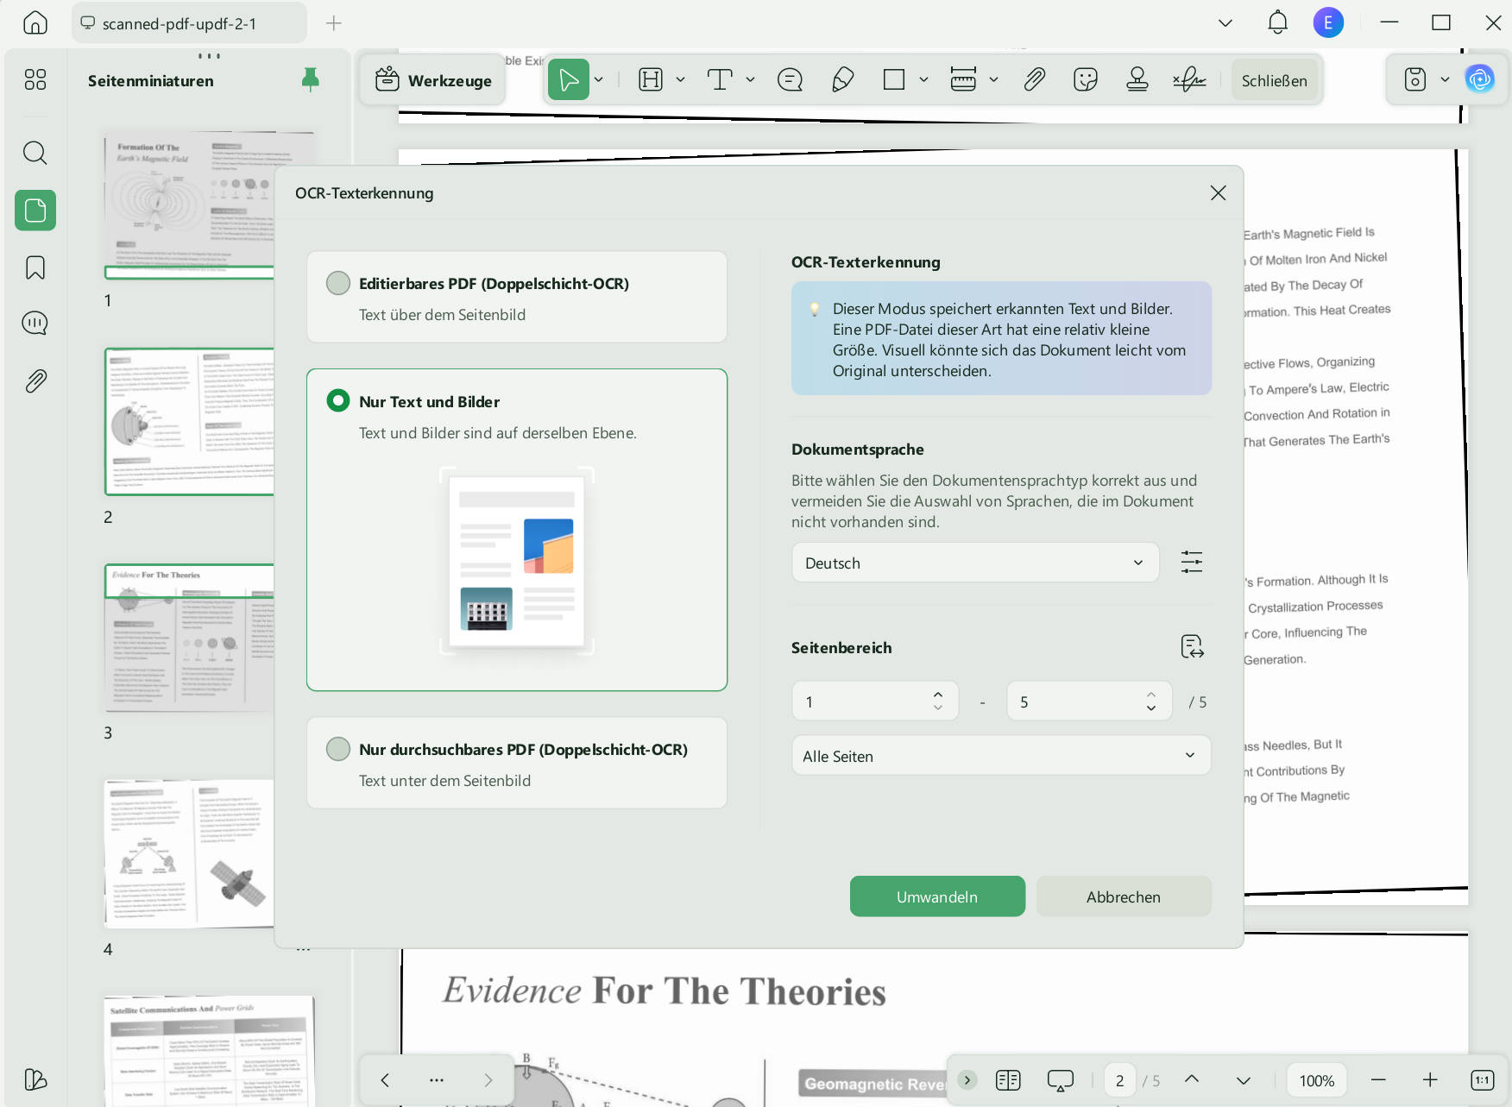The height and width of the screenshot is (1107, 1512).
Task: Pin the Seitenminiaturen panel
Action: point(311,79)
